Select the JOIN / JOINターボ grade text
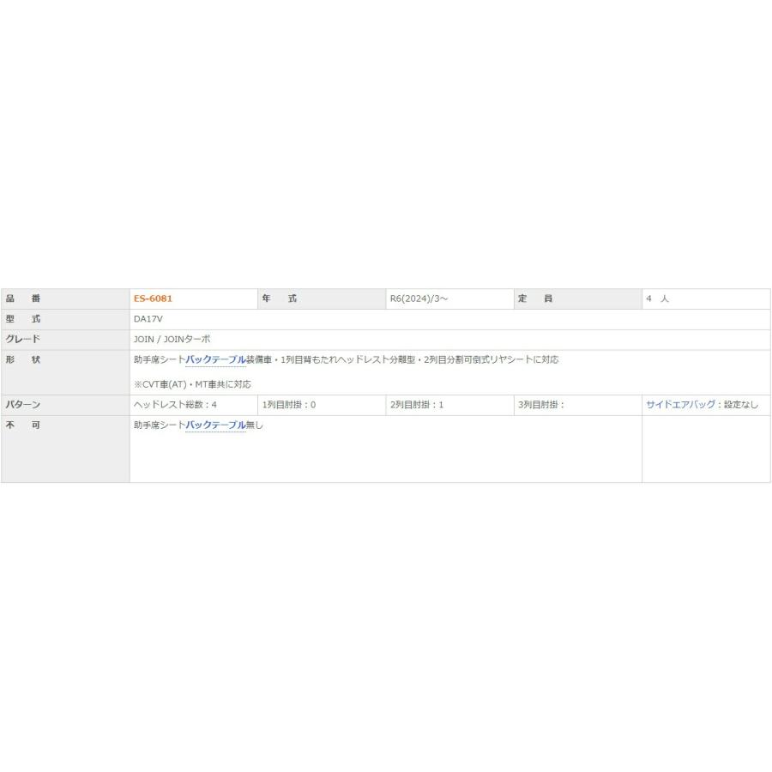The image size is (772, 772). (172, 340)
